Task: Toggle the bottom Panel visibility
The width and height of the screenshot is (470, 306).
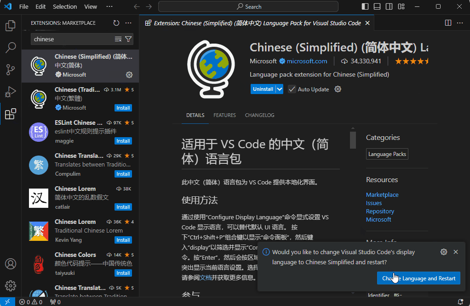Action: pyautogui.click(x=376, y=6)
